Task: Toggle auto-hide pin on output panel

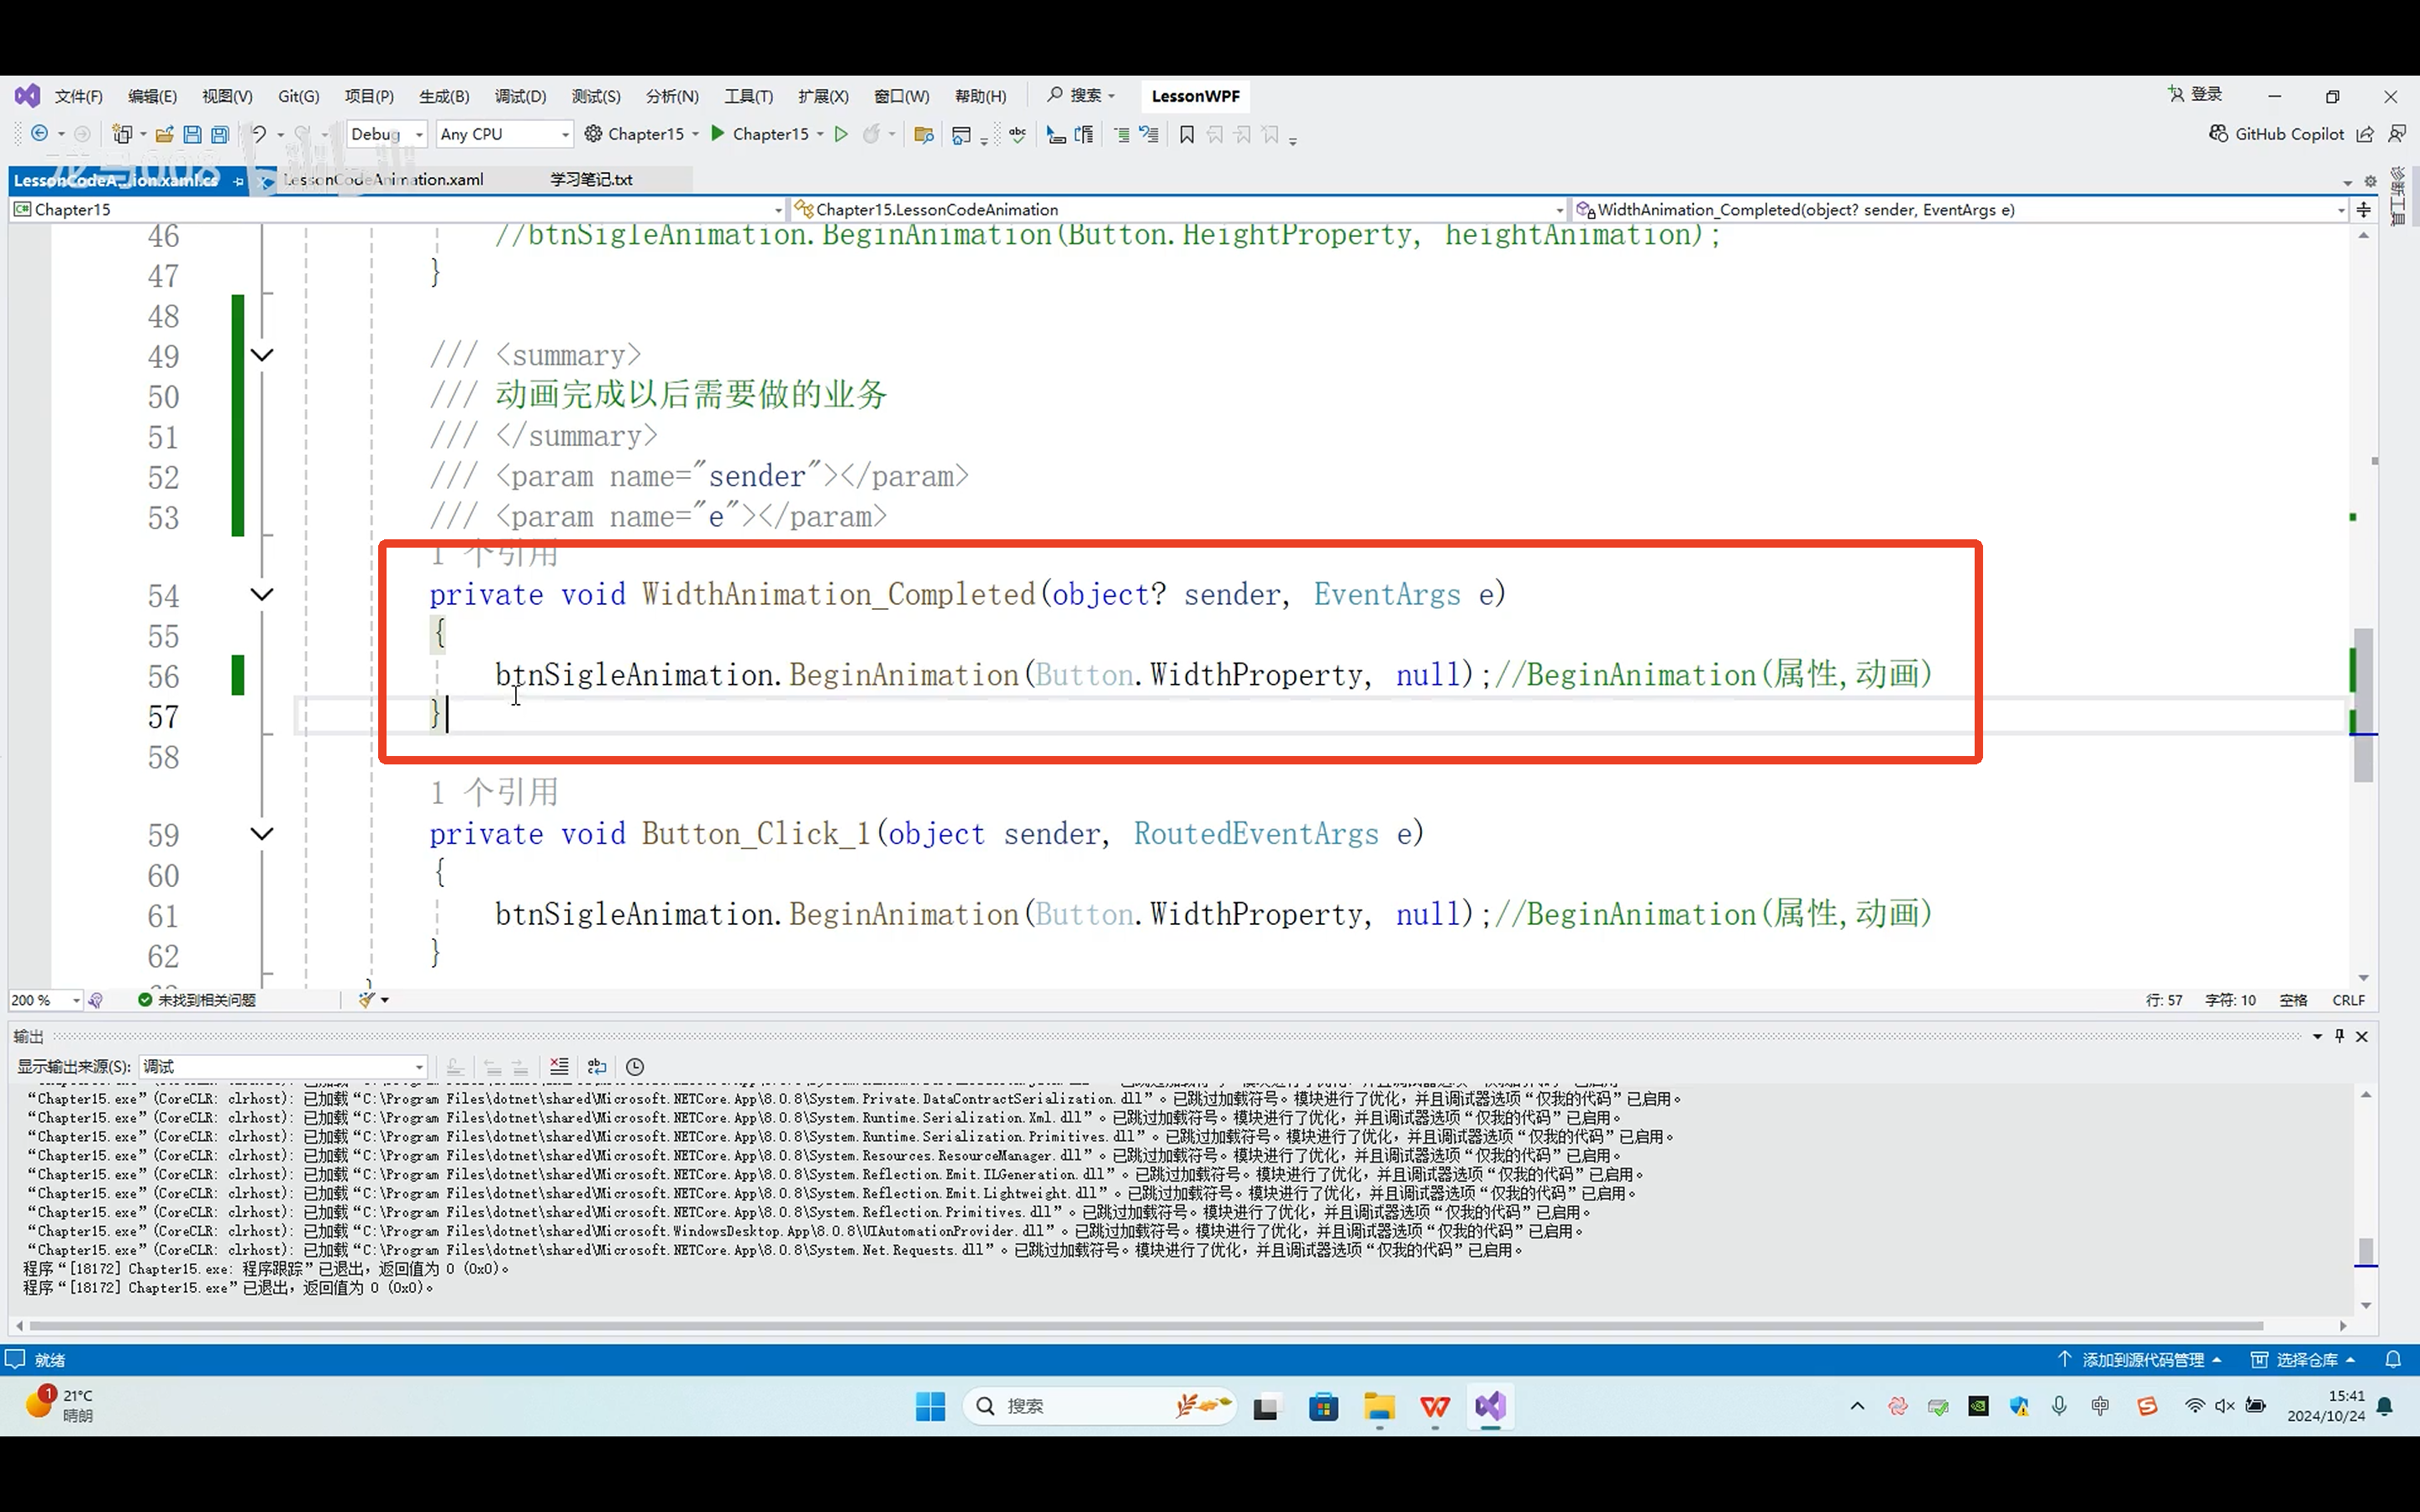Action: (2339, 1036)
